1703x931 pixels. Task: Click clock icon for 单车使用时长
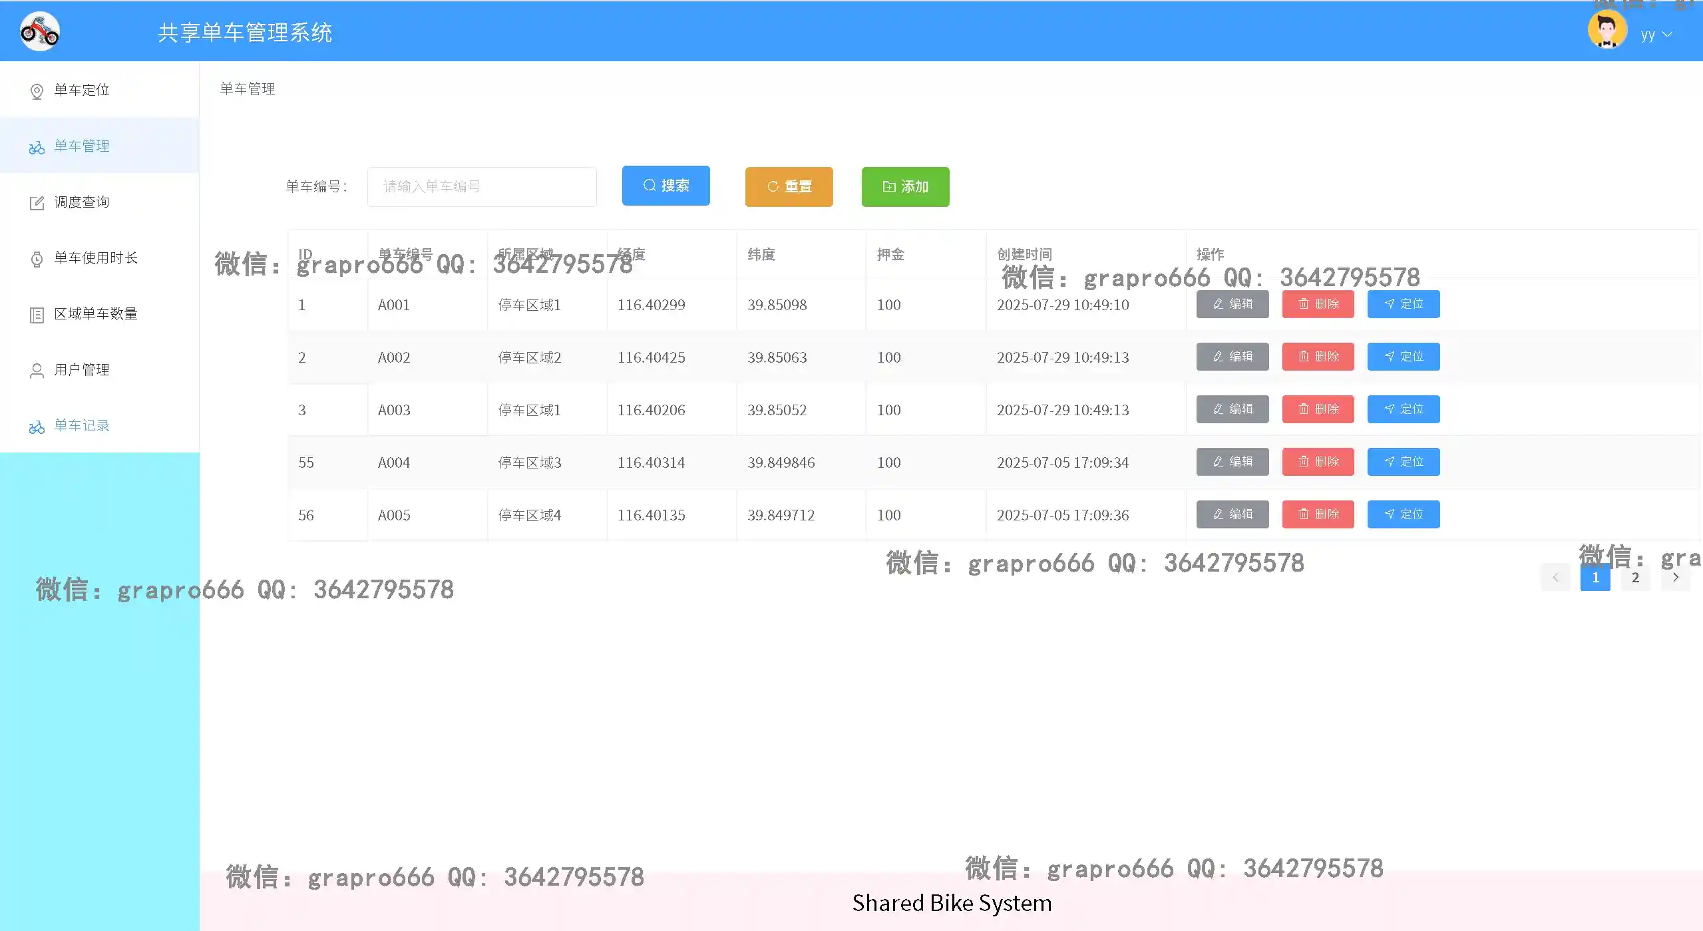pos(37,259)
